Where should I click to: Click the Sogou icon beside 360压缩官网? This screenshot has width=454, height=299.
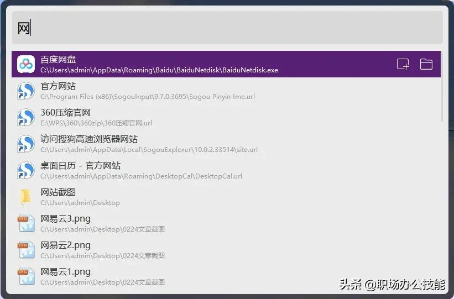click(26, 117)
